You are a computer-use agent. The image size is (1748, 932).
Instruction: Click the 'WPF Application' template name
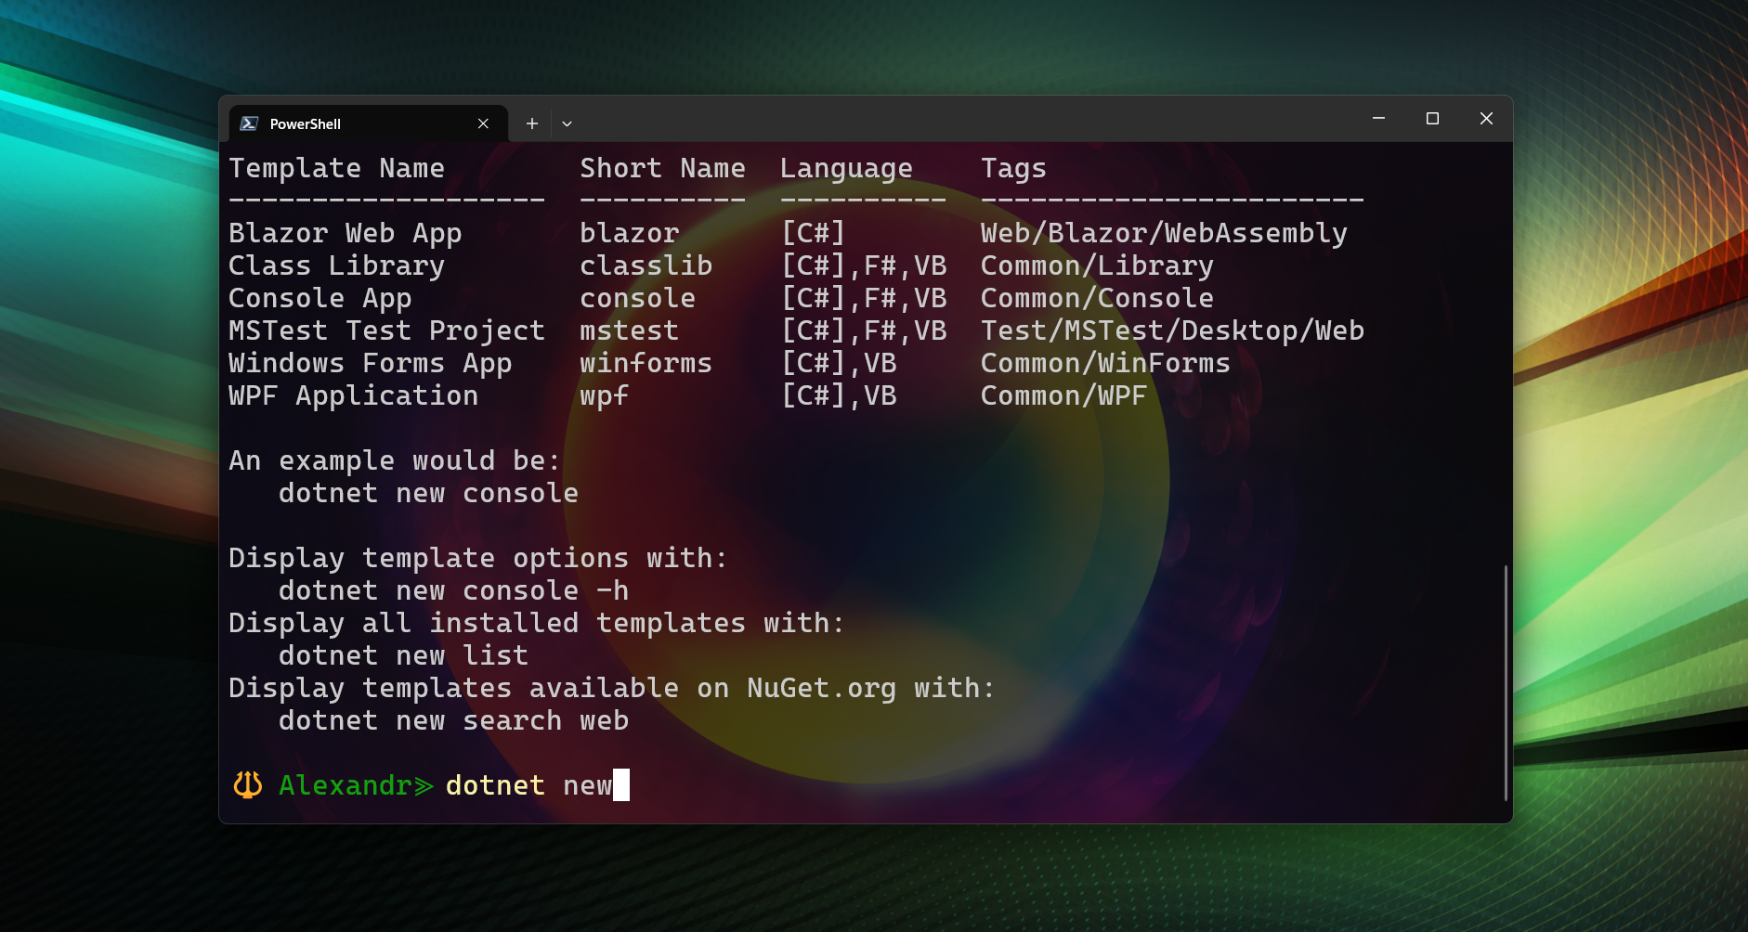(353, 395)
